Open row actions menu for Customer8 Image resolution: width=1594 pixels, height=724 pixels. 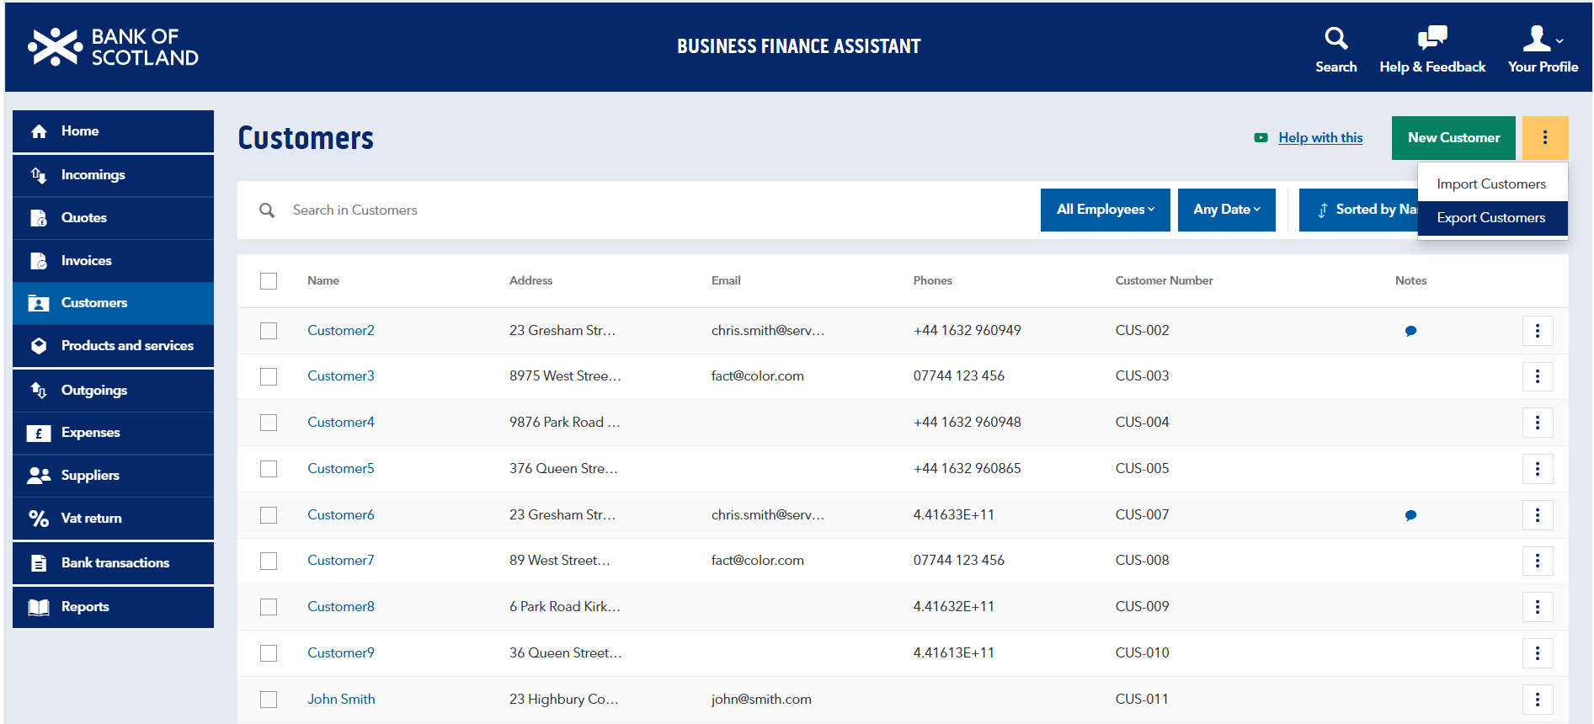(x=1538, y=607)
